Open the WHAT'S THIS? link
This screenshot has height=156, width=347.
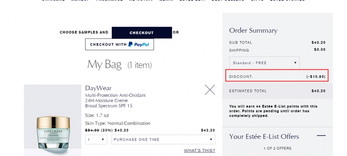(199, 150)
